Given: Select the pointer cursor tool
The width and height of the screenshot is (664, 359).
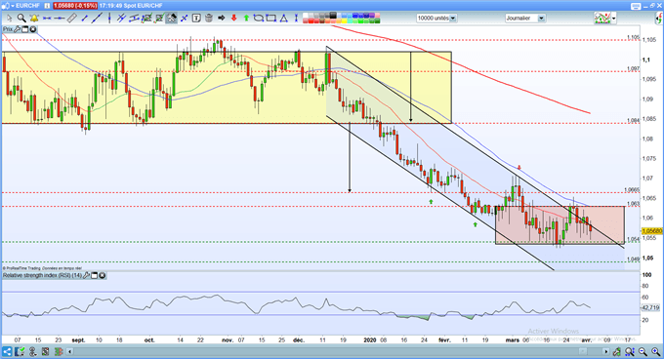Looking at the screenshot, I should [x=10, y=18].
